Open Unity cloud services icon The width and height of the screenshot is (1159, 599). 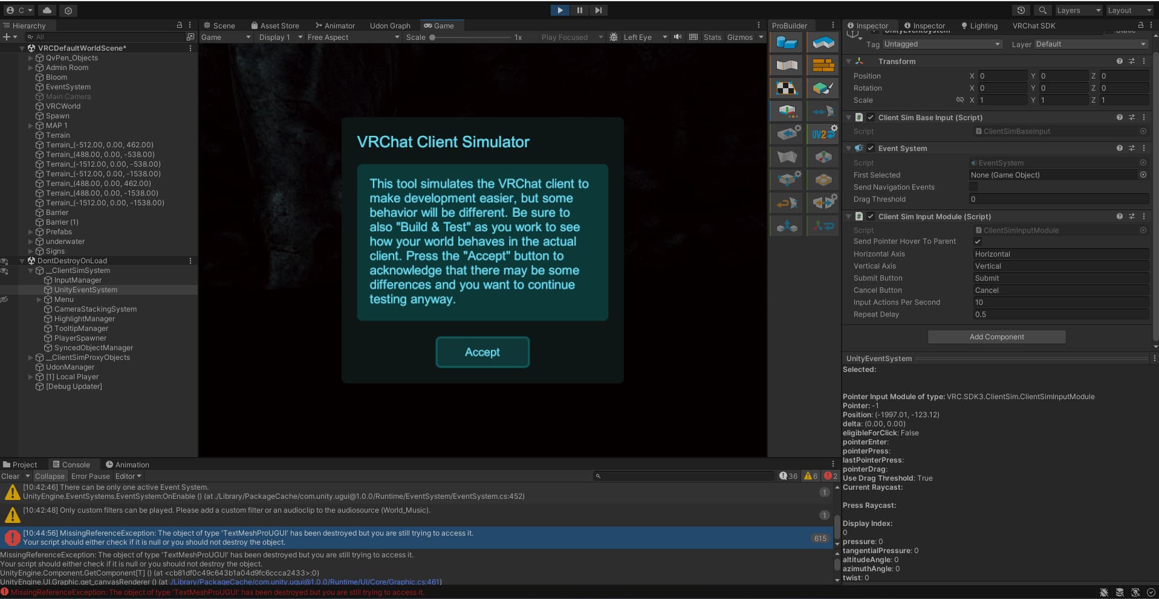47,10
